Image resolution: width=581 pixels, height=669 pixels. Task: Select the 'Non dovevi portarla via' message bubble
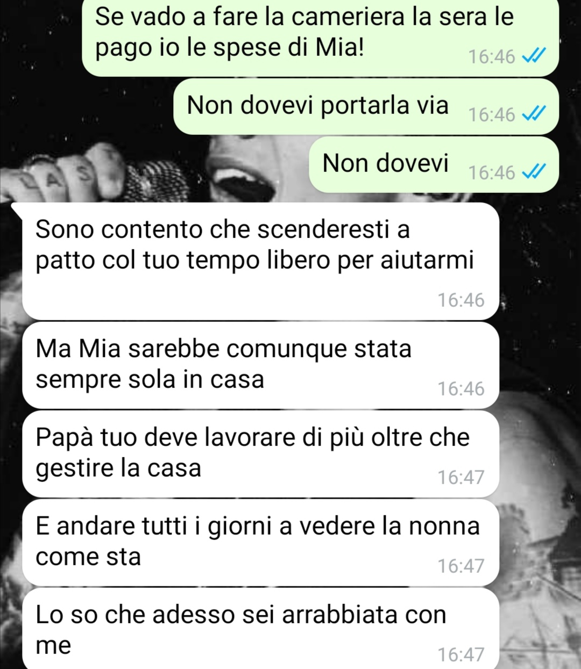366,106
